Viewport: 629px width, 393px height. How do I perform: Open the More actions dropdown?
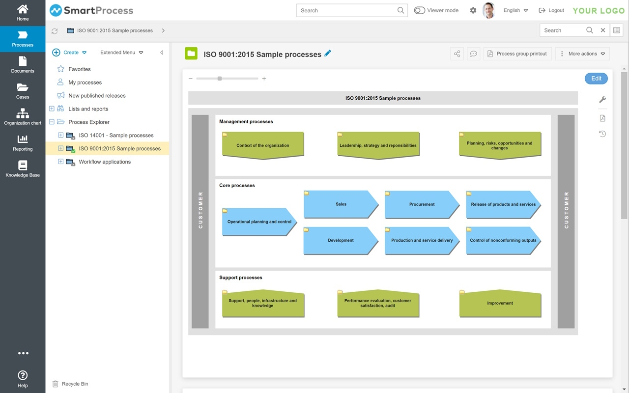tap(583, 54)
